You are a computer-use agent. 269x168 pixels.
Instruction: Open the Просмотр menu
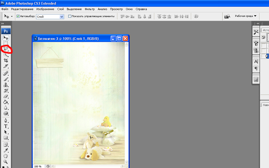point(116,9)
